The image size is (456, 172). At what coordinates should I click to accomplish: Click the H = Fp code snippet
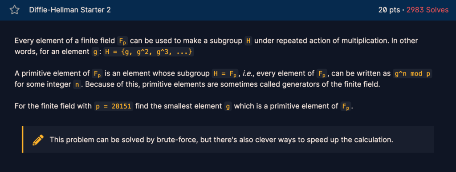pyautogui.click(x=225, y=74)
